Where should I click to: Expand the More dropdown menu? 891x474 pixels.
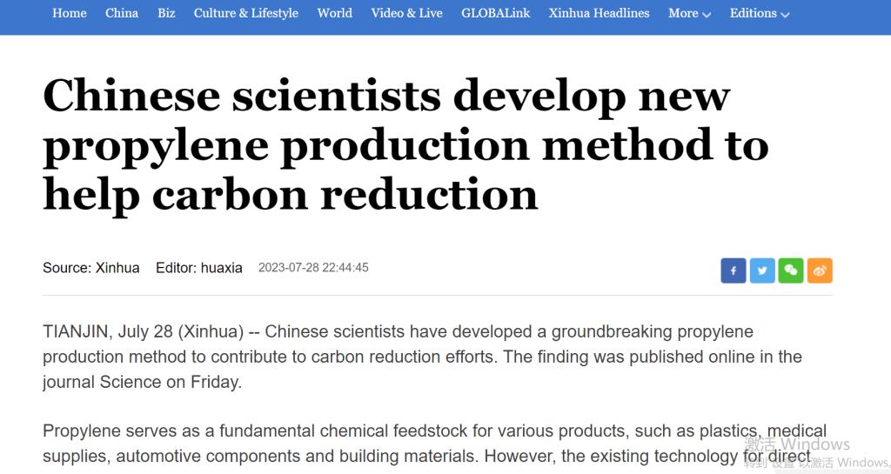click(689, 13)
